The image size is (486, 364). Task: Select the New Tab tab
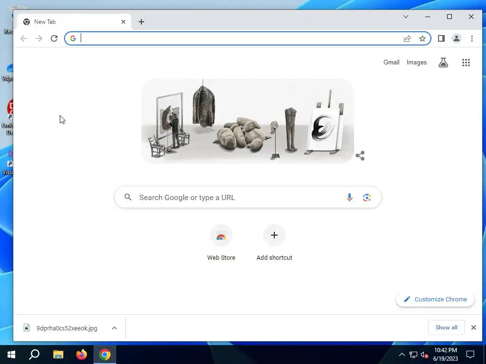pos(75,22)
